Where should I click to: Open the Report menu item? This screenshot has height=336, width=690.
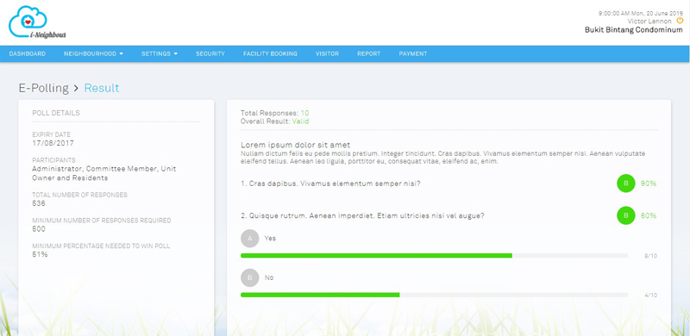[369, 53]
